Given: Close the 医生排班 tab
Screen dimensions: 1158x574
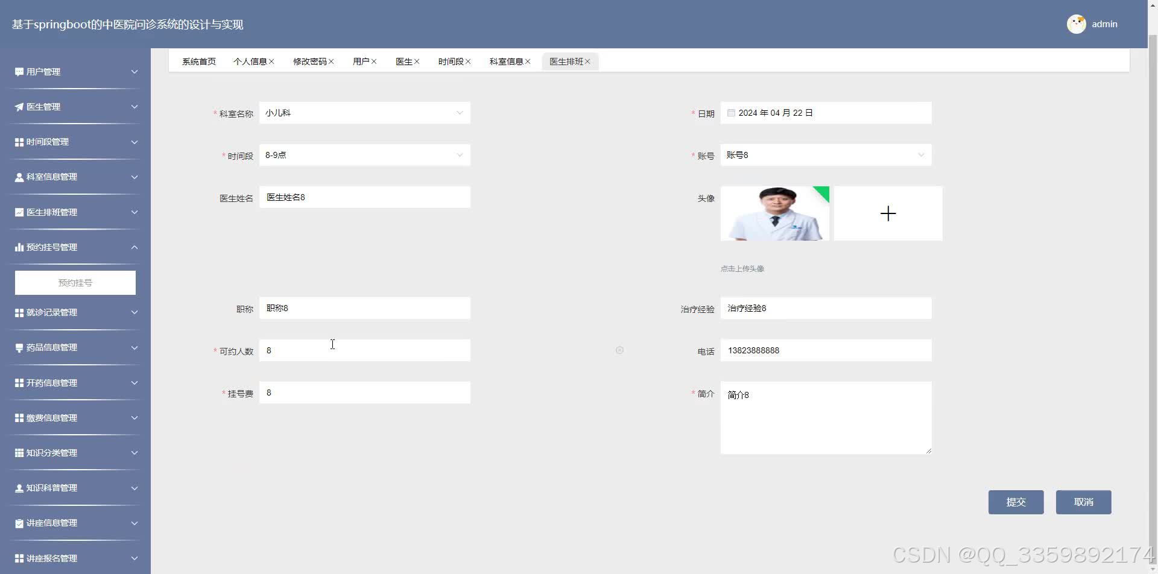Looking at the screenshot, I should 589,61.
